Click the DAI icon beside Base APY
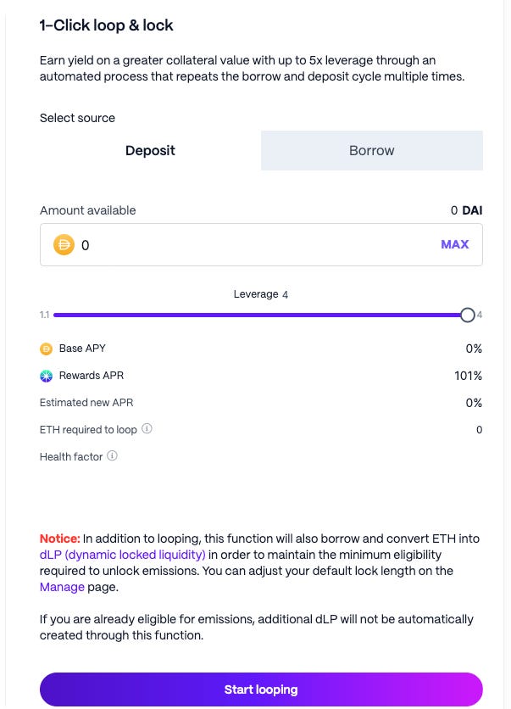511x709 pixels. [46, 349]
